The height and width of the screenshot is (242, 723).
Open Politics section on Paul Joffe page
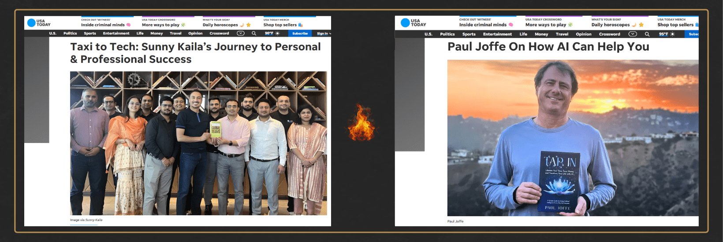[x=447, y=34]
